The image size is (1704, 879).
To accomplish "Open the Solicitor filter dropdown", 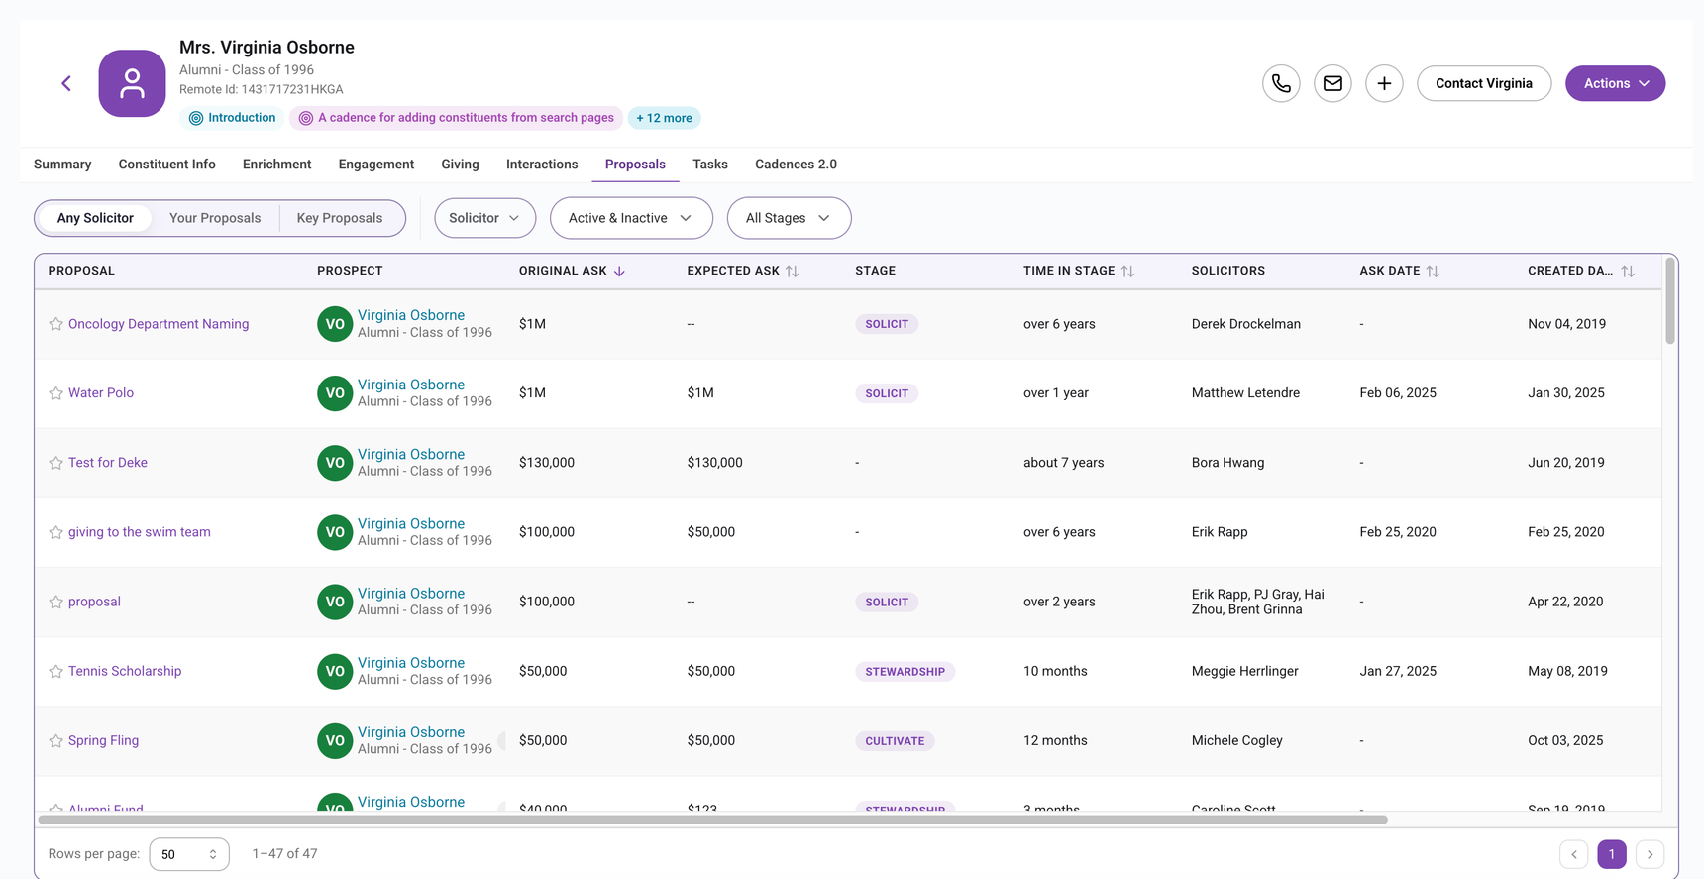I will 484,218.
